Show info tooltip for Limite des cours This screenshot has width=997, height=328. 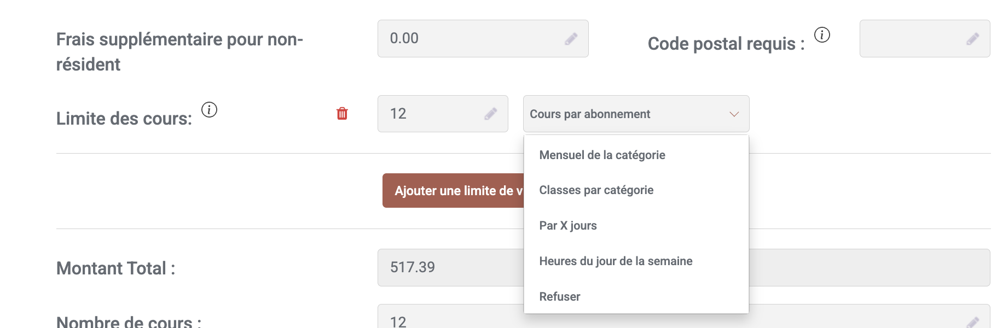pyautogui.click(x=209, y=110)
